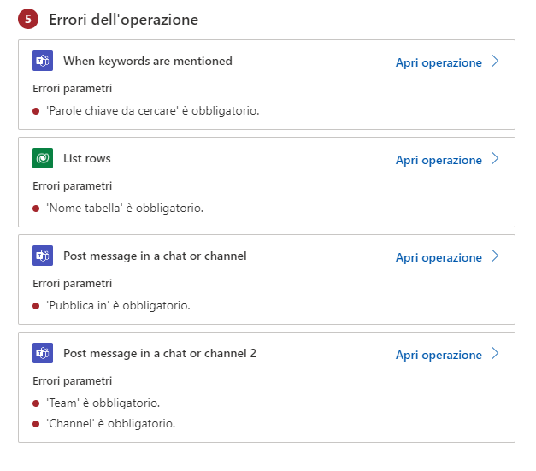Click error "'Pubblica in' è obbligatorio."
Screen dimensions: 536x471
tap(118, 305)
